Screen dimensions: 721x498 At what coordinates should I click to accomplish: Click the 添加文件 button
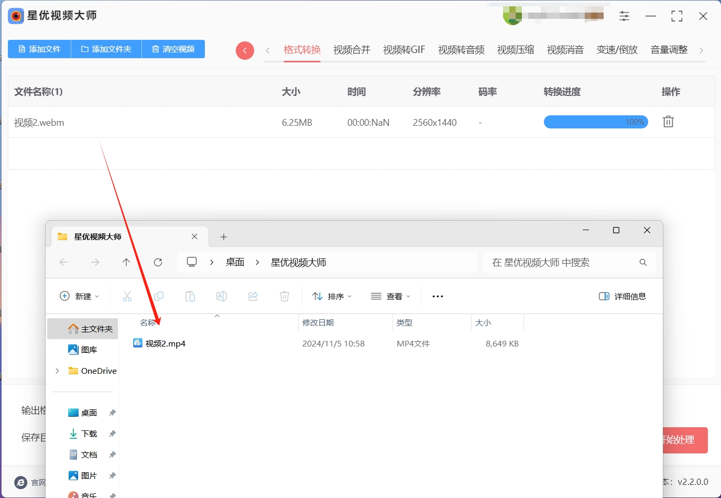(39, 49)
